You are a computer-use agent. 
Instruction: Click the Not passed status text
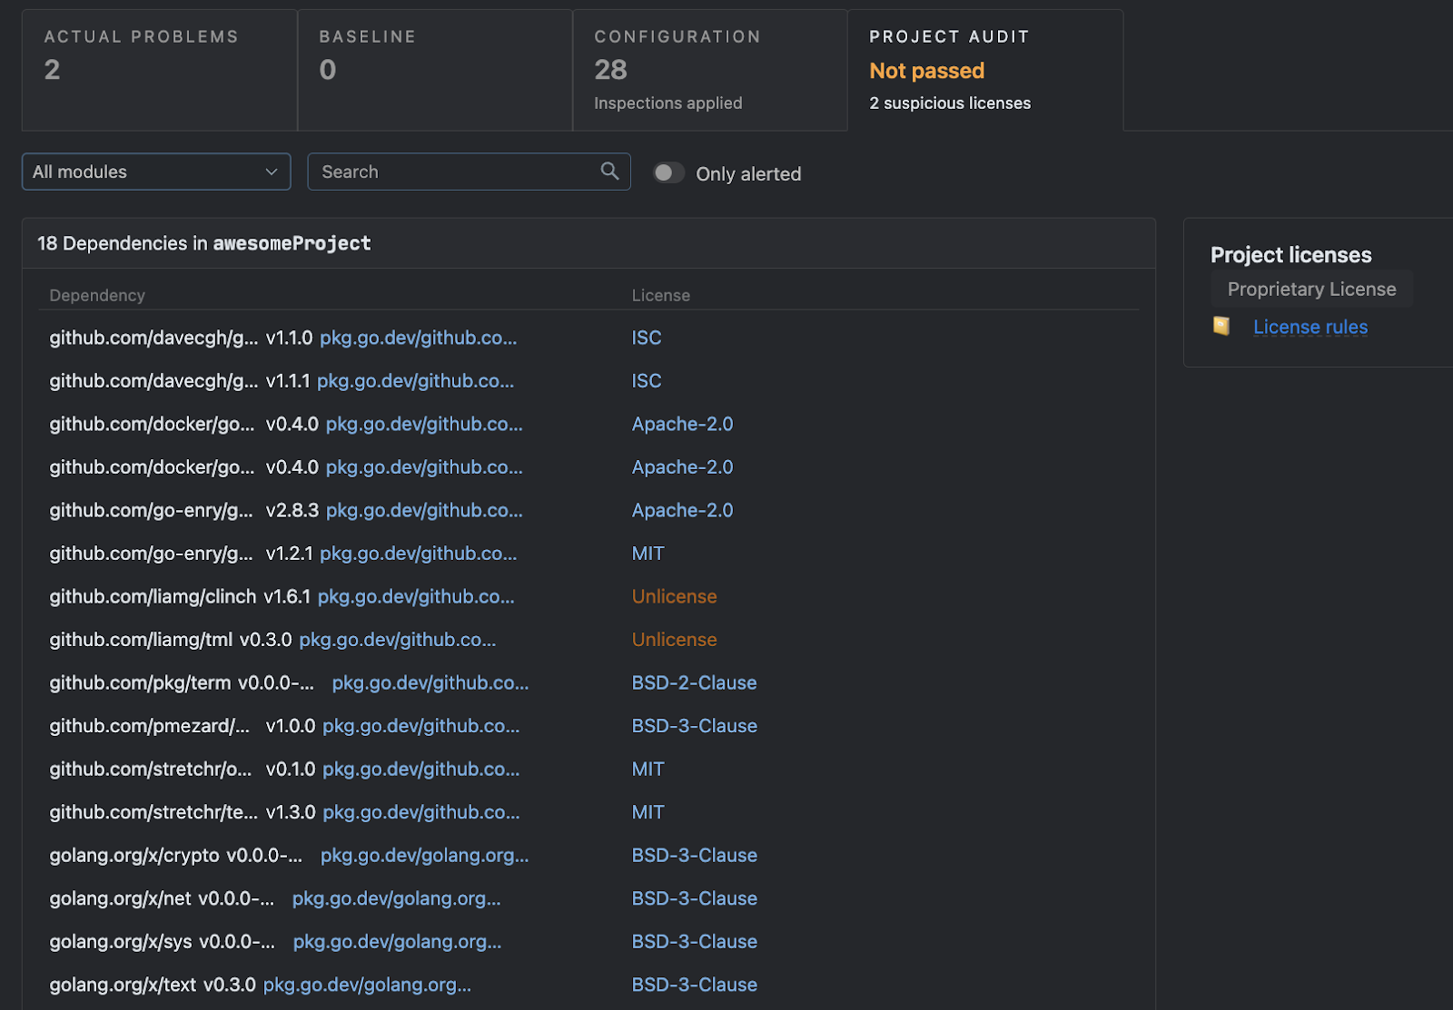pyautogui.click(x=926, y=71)
